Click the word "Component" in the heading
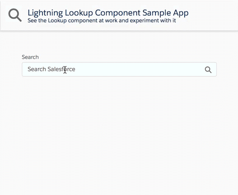This screenshot has height=195, width=238. tap(117, 13)
